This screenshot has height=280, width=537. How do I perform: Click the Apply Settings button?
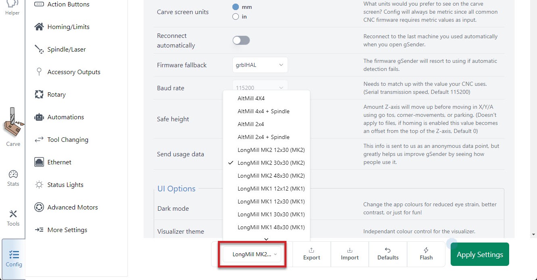pos(479,255)
